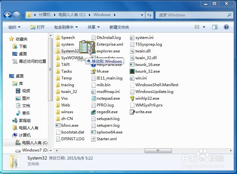Open the 文档 library
The width and height of the screenshot is (237, 174).
point(23,105)
